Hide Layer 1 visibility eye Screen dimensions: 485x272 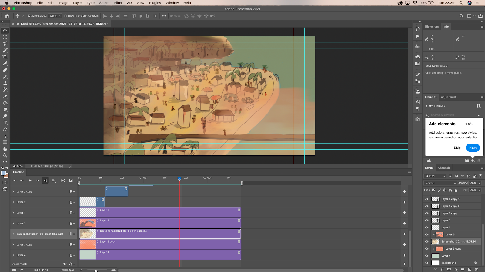pyautogui.click(x=427, y=227)
